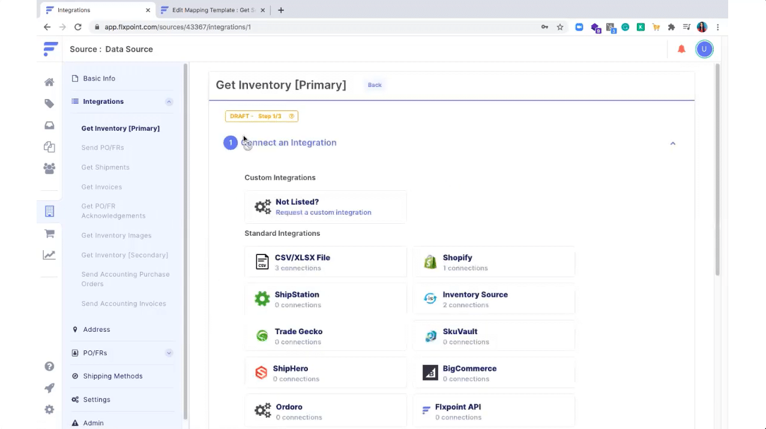Open Send PO/FRs sidebar item
Screen dimensions: 766x429
click(x=103, y=148)
